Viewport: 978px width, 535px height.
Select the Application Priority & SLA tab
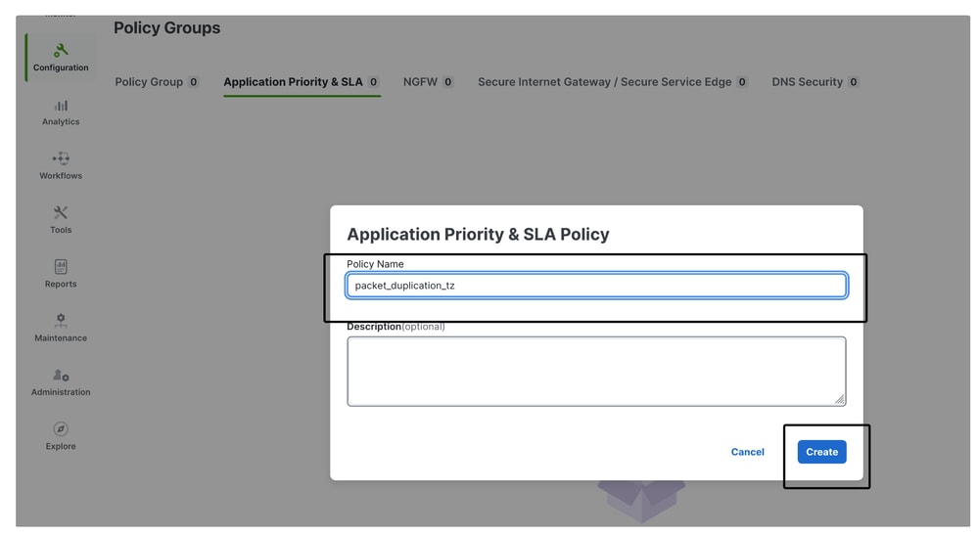(x=302, y=81)
